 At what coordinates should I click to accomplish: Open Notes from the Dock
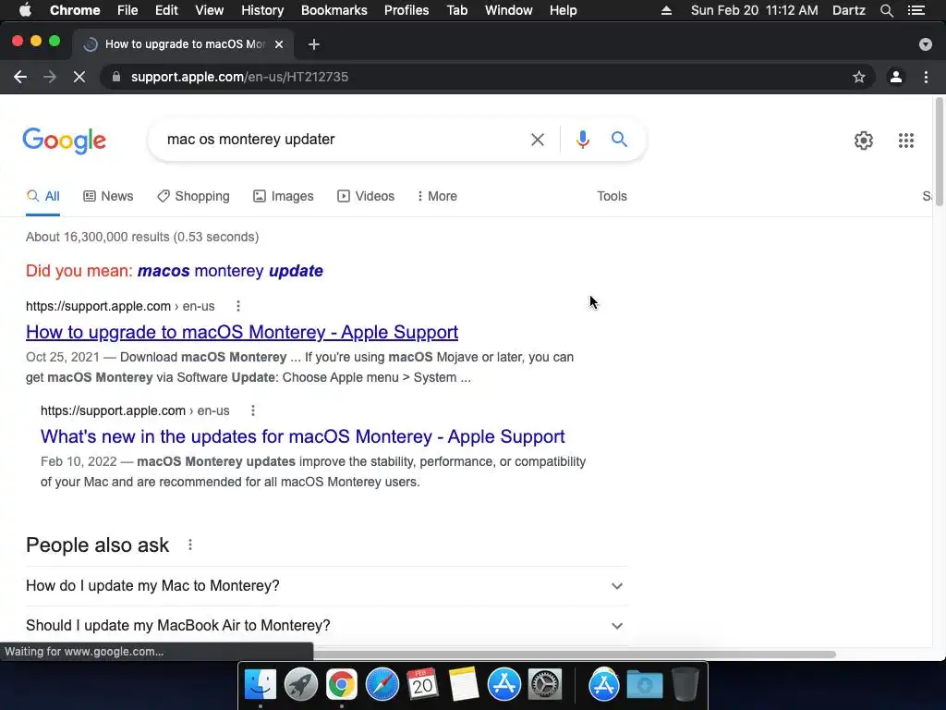click(x=464, y=685)
